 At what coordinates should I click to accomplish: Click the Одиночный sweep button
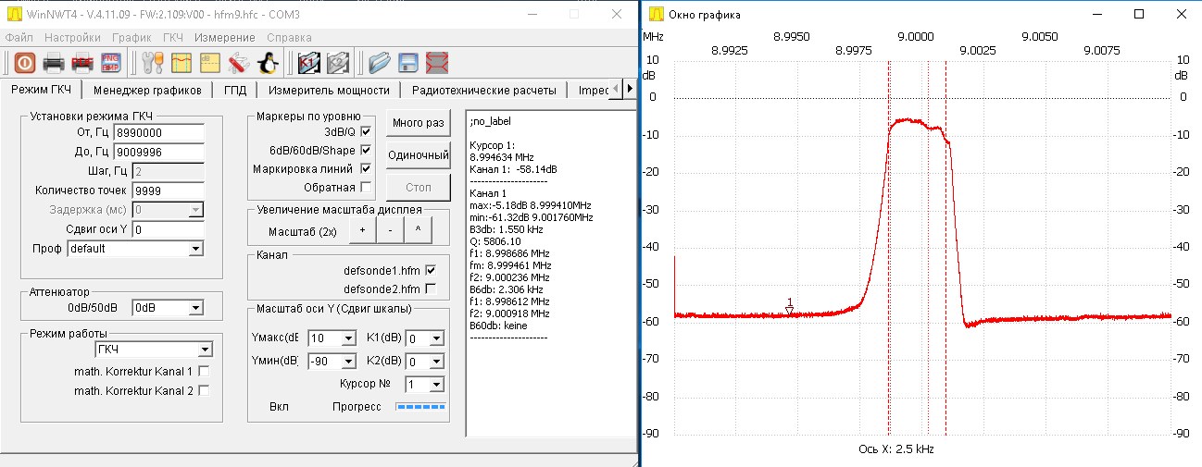418,155
